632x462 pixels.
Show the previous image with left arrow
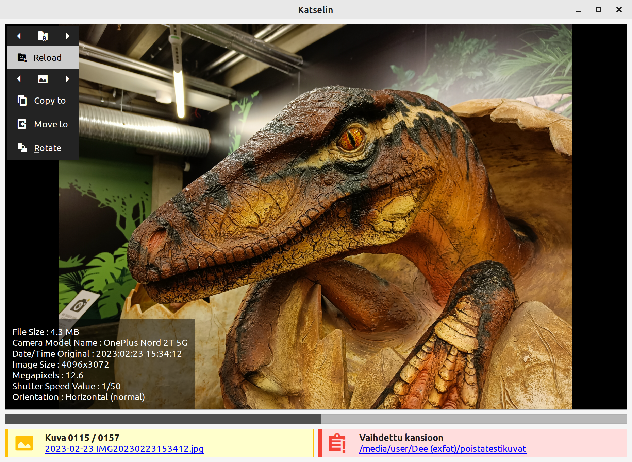coord(19,79)
